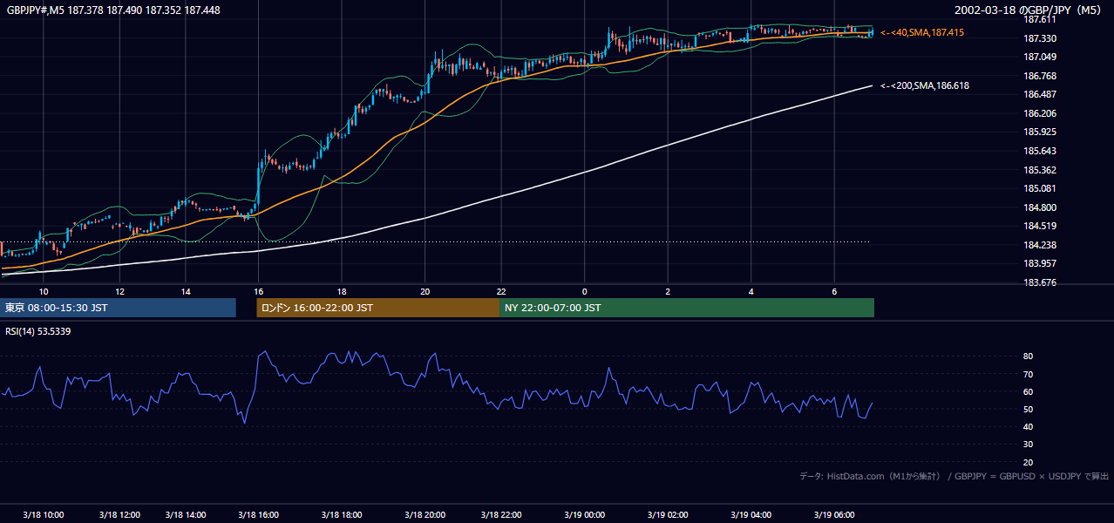Click the RSI(14) 53.5339 indicator label
Screen dimensions: 1114x523
[38, 331]
